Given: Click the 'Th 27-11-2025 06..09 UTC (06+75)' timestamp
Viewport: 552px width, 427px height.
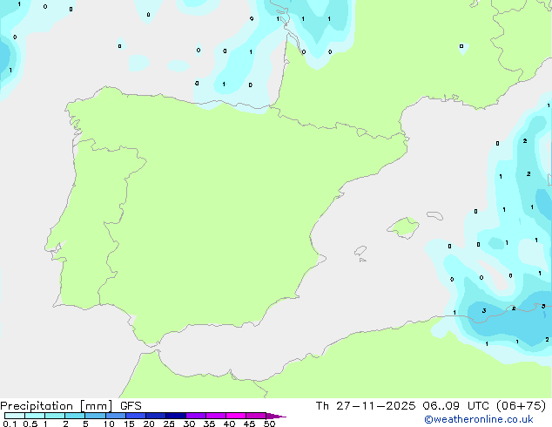Looking at the screenshot, I should pos(431,406).
